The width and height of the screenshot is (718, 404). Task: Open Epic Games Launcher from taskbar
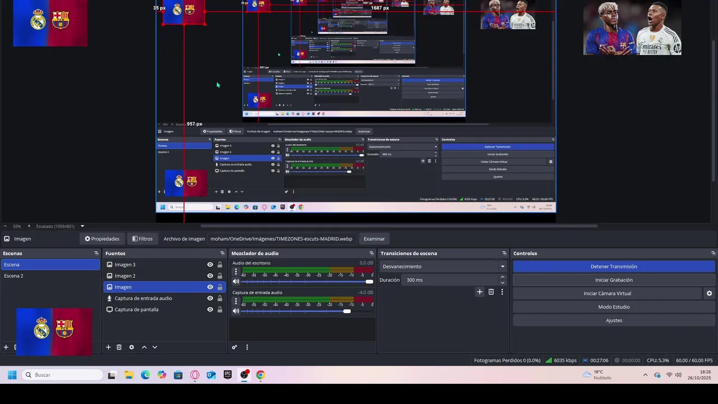point(228,375)
